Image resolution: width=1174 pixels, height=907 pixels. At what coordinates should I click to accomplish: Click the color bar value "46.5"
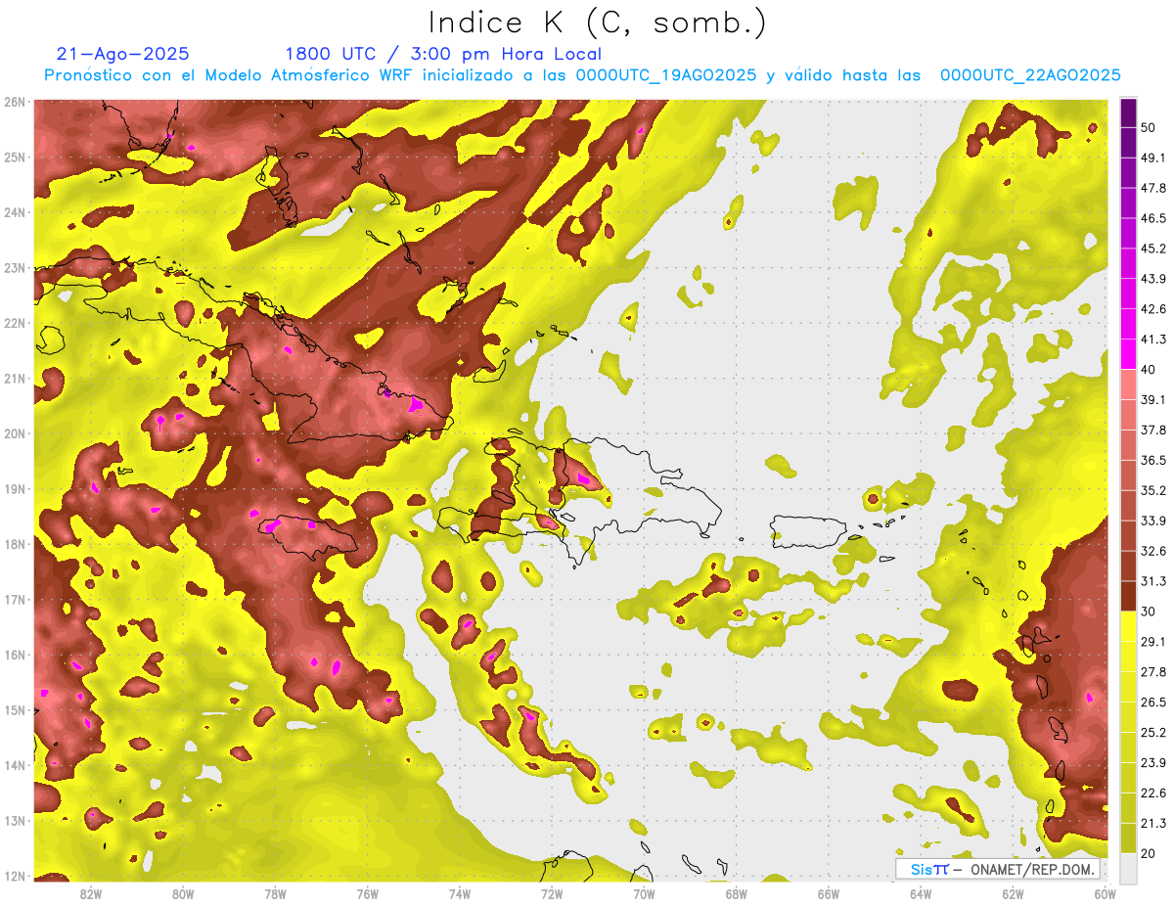click(1153, 218)
